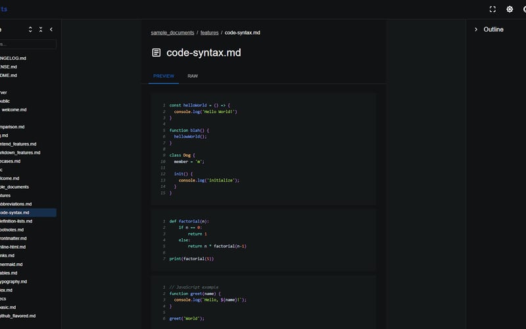Click the "class Dog {" code line
This screenshot has width=526, height=329.
click(182, 155)
